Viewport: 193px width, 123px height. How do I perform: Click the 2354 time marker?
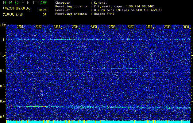point(75,27)
